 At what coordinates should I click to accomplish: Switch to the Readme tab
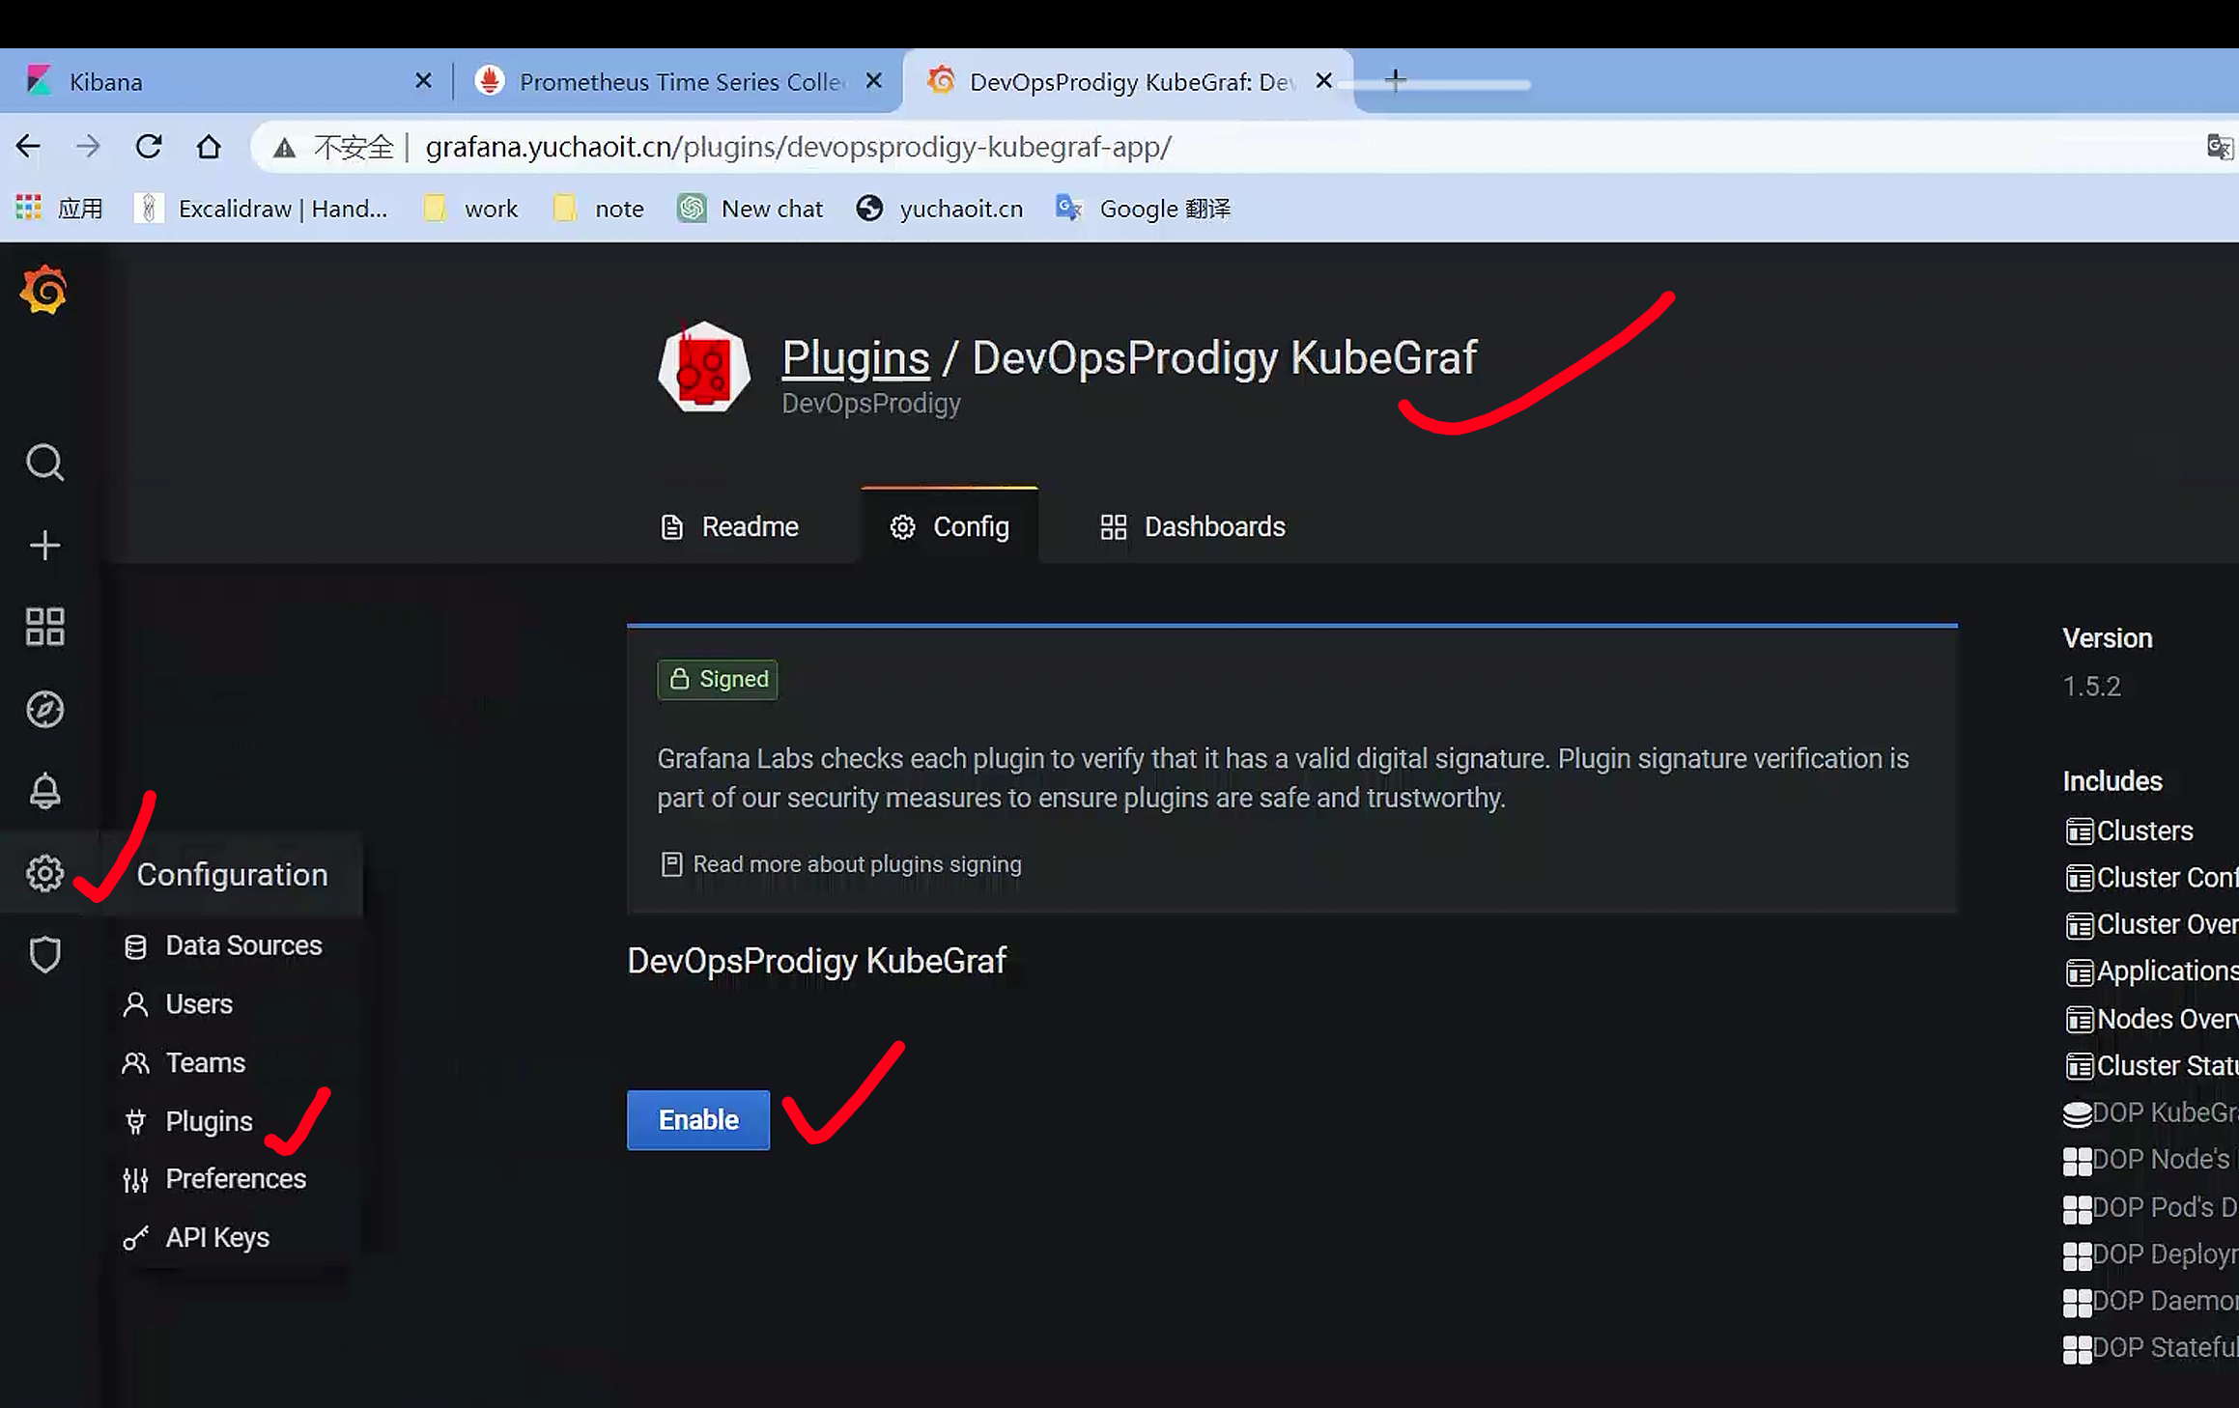(x=730, y=527)
